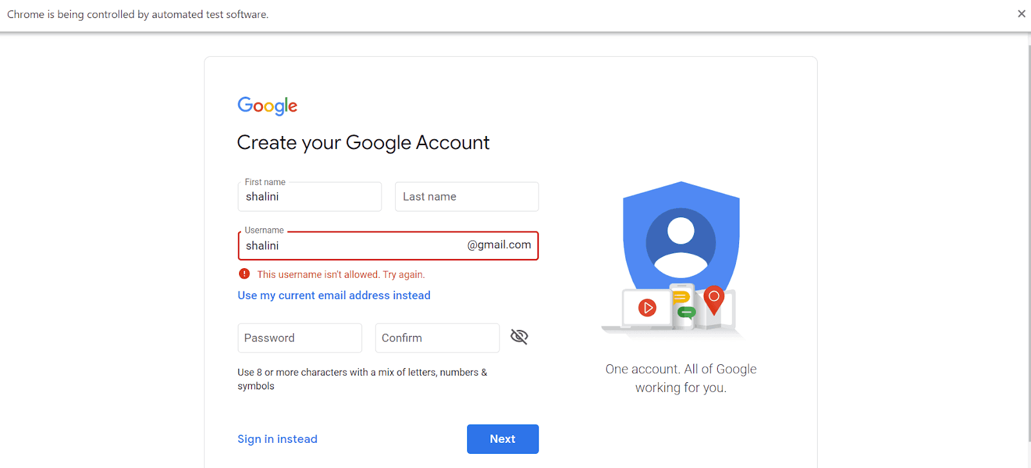Viewport: 1031px width, 468px height.
Task: Follow the Sign in instead link
Action: (277, 439)
